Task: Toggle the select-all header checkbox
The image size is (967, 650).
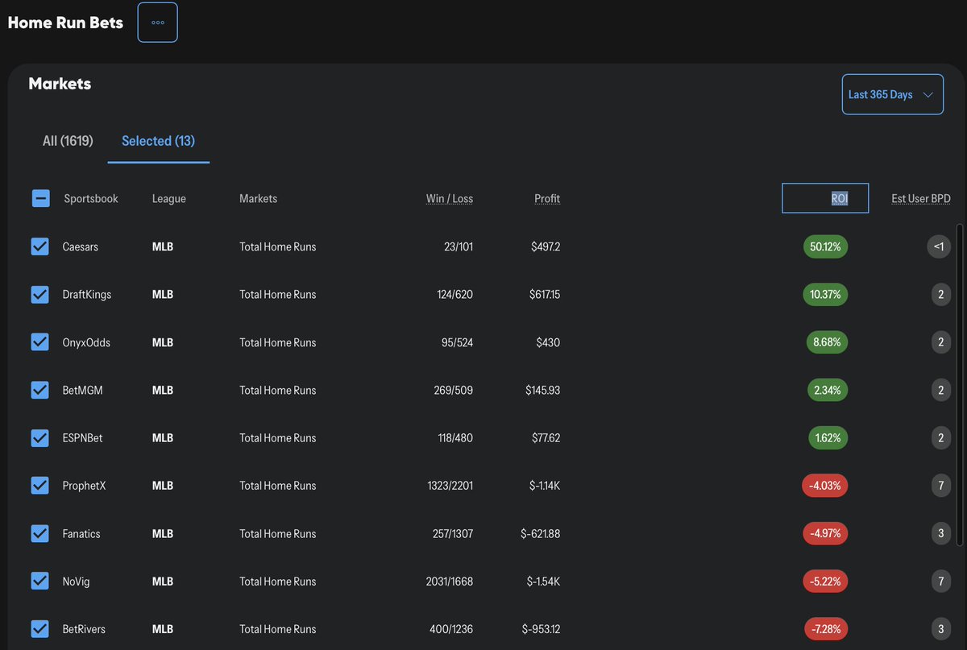Action: [41, 198]
